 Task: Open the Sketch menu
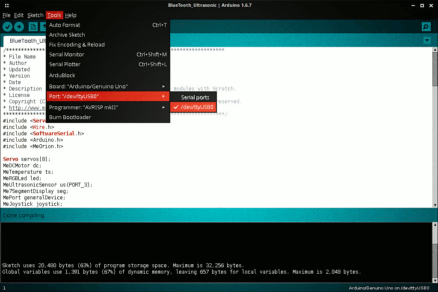point(35,15)
